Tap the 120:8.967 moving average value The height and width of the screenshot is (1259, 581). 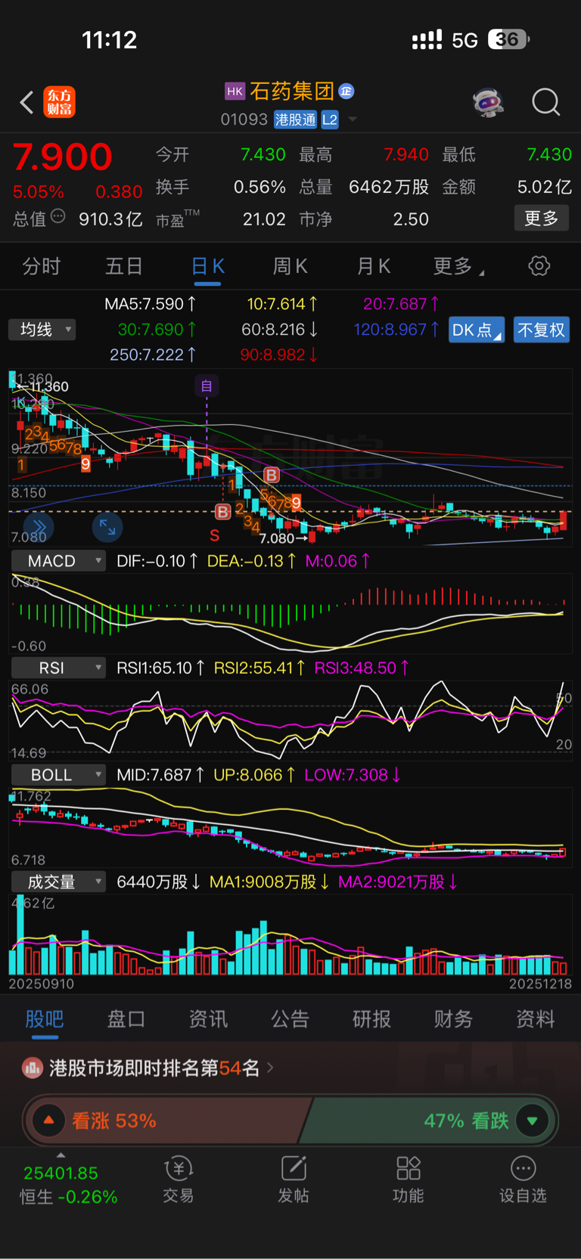point(396,330)
